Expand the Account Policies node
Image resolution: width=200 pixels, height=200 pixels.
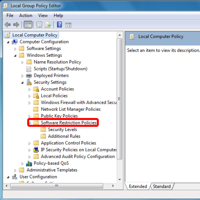29,90
